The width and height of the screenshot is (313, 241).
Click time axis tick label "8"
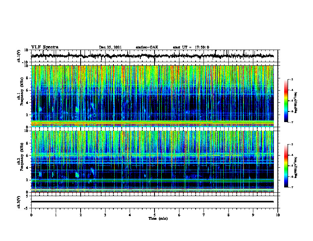pos(228,215)
